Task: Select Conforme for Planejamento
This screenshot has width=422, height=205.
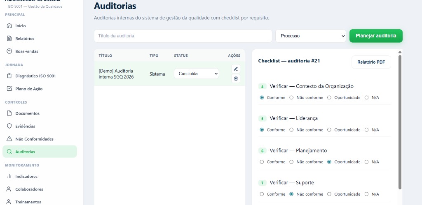Action: [262, 162]
